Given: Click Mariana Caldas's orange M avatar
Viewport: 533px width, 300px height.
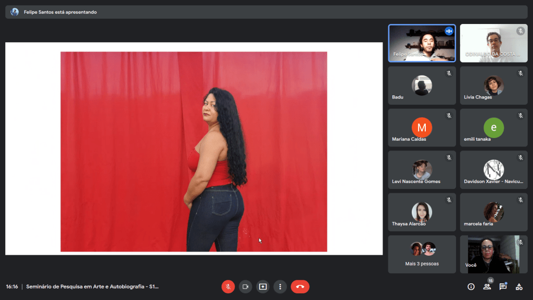Looking at the screenshot, I should 422,128.
